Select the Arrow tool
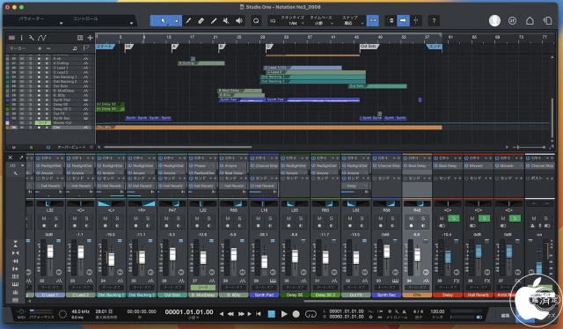 click(163, 21)
